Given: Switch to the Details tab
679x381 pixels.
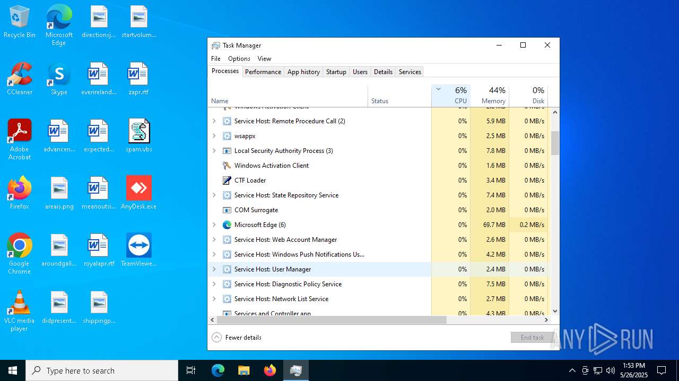Looking at the screenshot, I should (383, 72).
